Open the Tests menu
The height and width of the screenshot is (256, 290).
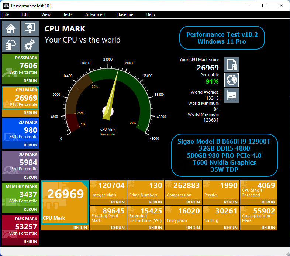pos(68,14)
